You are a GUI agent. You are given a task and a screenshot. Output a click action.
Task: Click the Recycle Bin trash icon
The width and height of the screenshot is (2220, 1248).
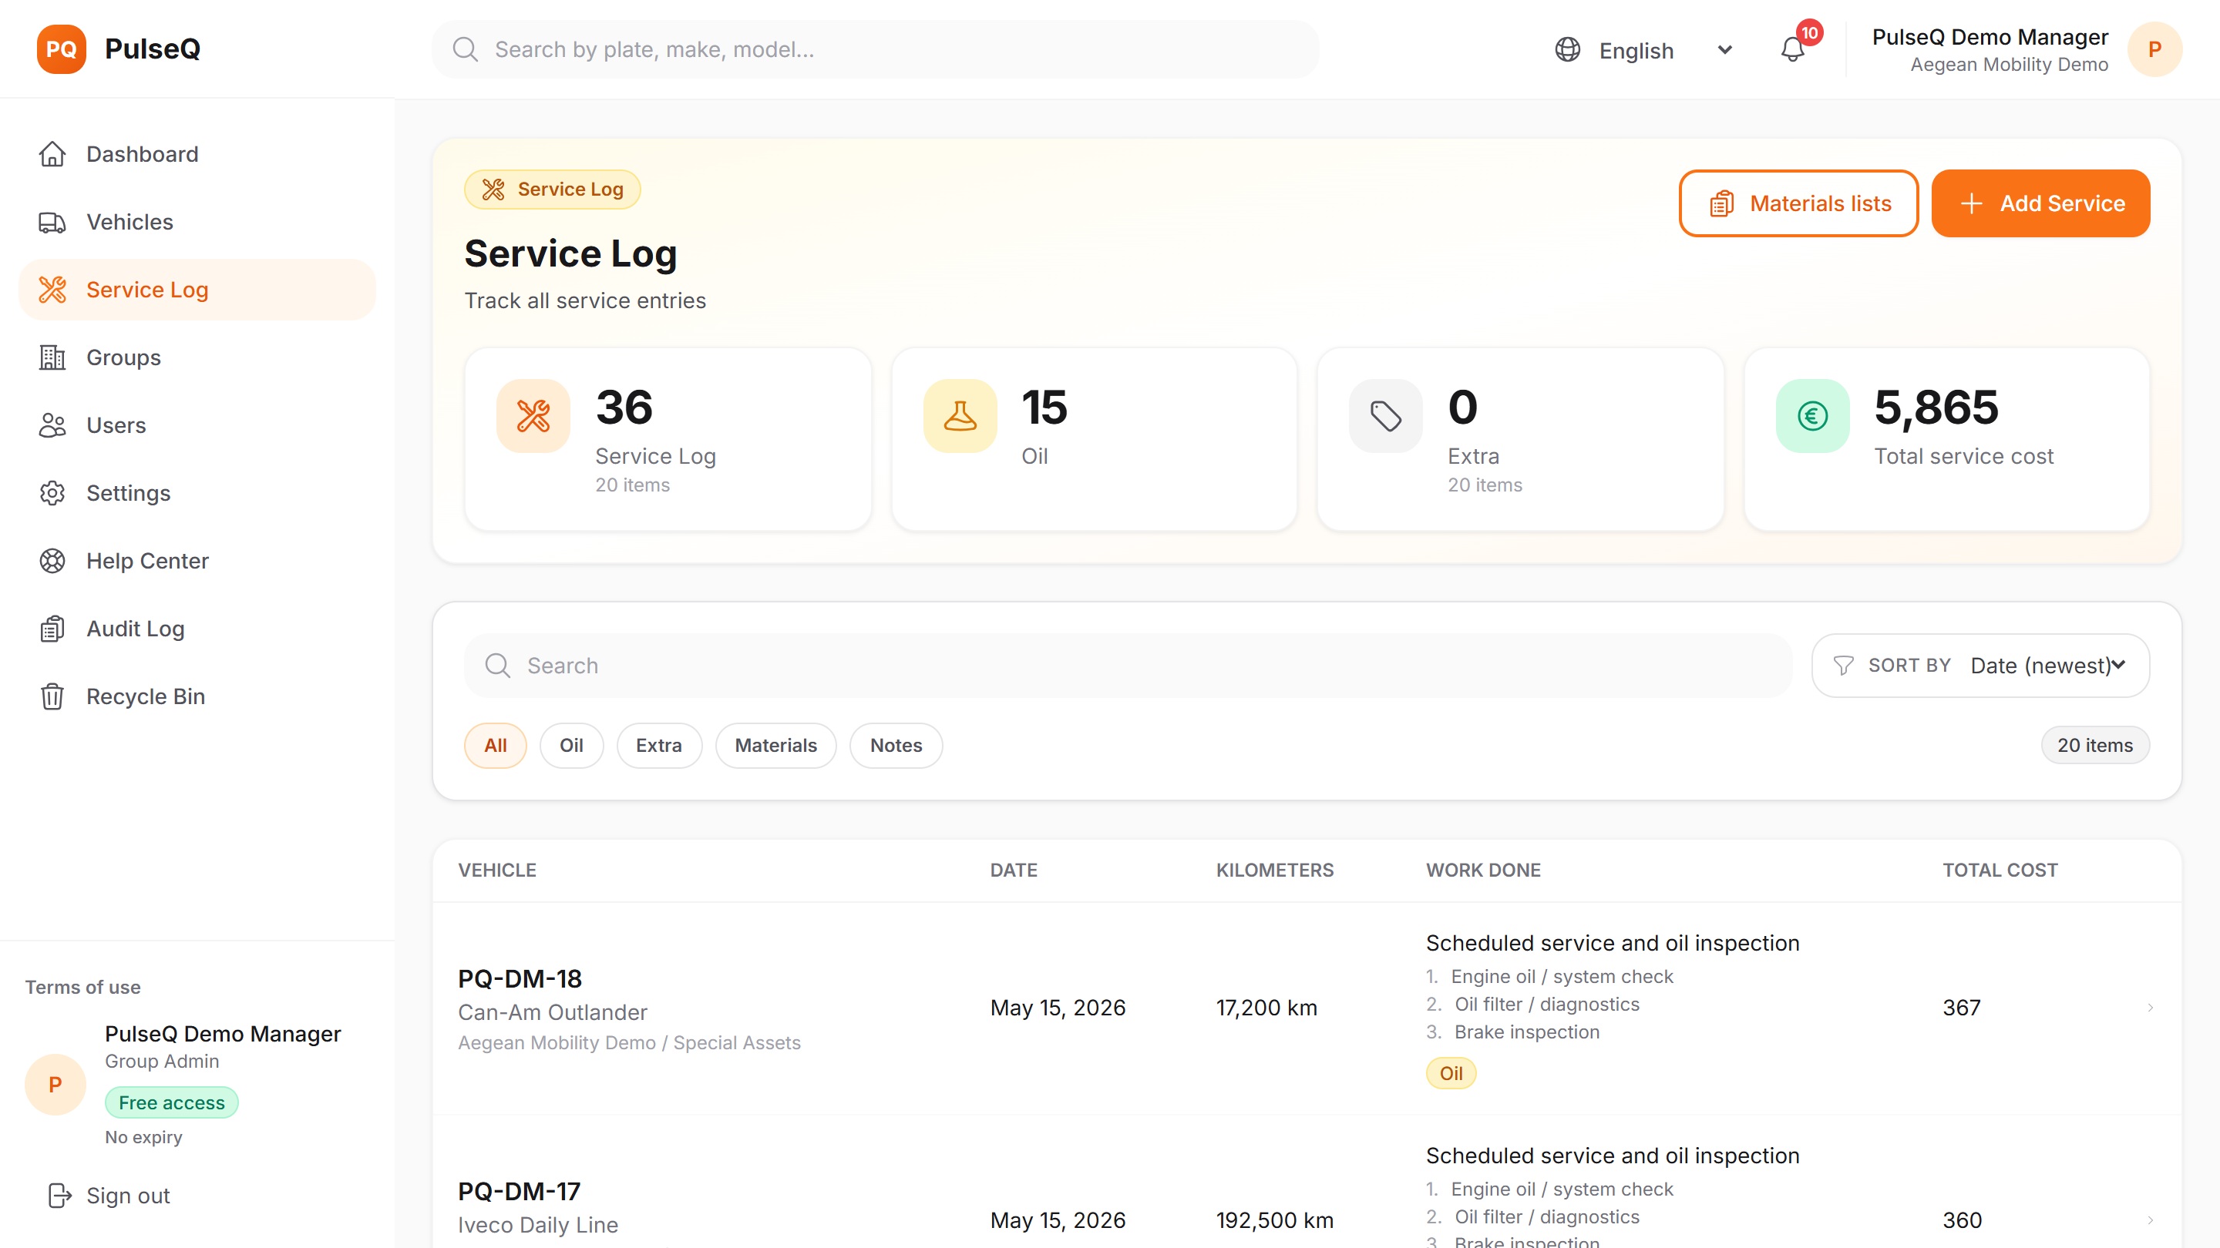coord(52,696)
